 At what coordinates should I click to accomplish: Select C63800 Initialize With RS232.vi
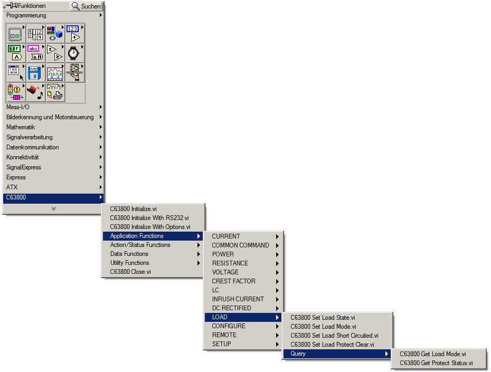point(153,218)
